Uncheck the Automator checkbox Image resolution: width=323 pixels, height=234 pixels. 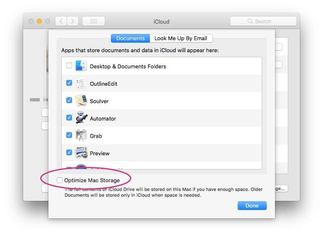69,118
